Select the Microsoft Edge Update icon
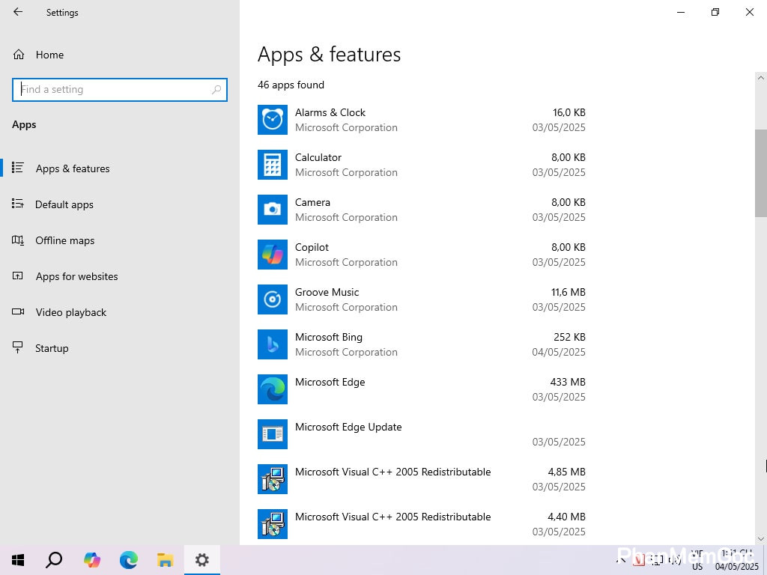 click(x=272, y=434)
